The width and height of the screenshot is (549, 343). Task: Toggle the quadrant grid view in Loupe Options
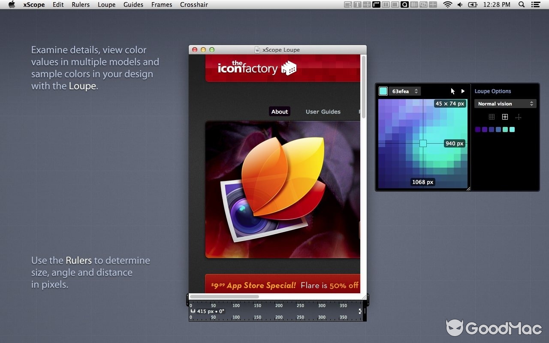click(x=505, y=117)
